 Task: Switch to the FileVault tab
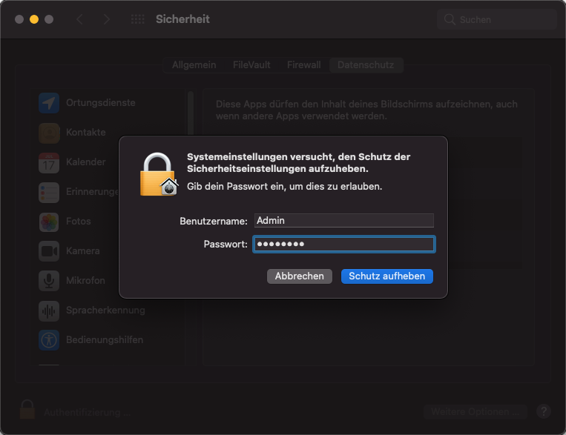(x=251, y=65)
